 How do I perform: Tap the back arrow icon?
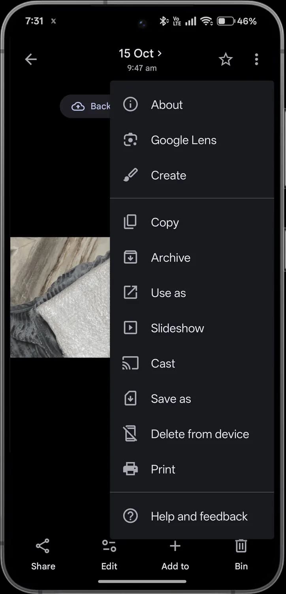[x=31, y=59]
